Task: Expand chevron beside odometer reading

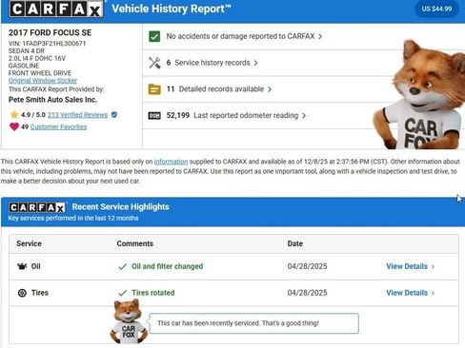Action: click(x=304, y=116)
